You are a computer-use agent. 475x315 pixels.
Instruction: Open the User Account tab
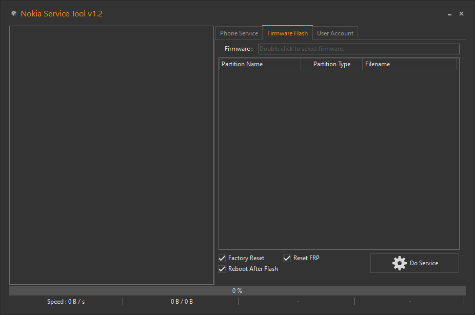point(335,33)
